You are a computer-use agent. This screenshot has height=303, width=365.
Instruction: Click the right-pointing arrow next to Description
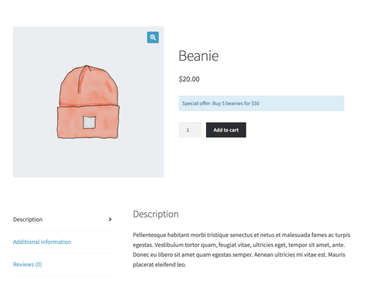click(109, 219)
